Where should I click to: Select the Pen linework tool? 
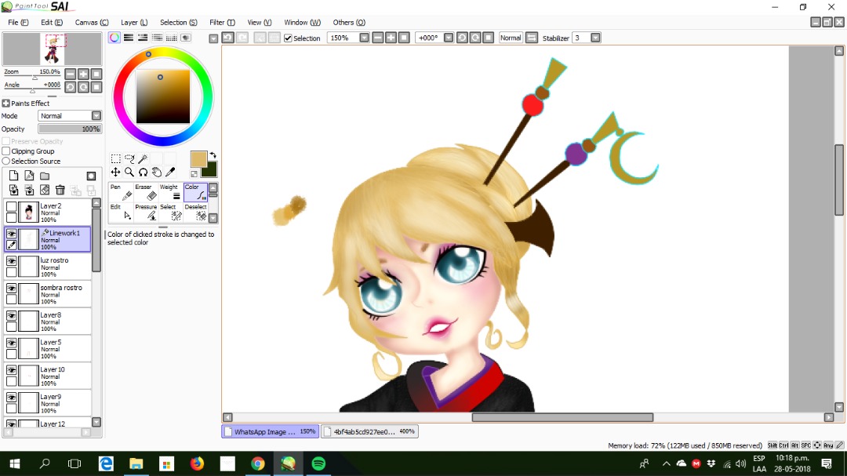(121, 192)
